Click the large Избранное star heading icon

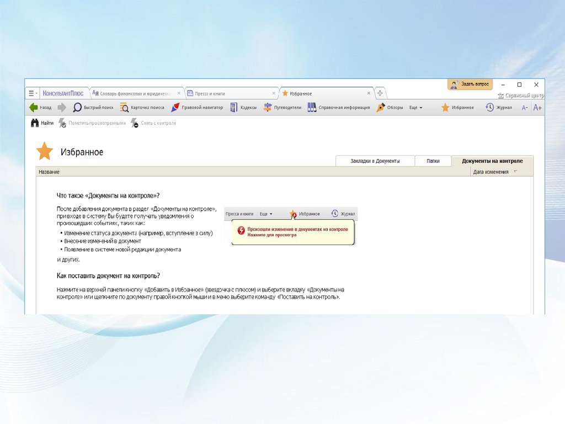[45, 151]
